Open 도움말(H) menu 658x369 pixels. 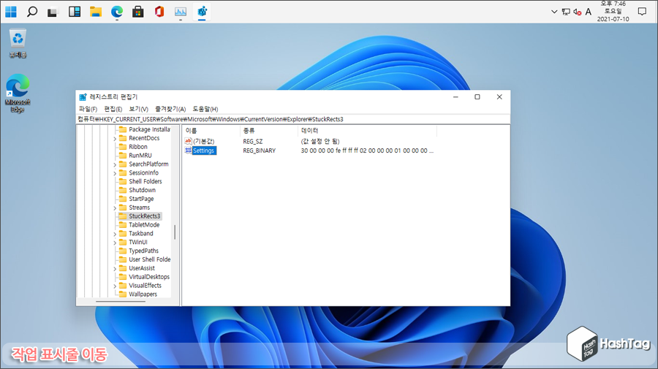pyautogui.click(x=205, y=109)
